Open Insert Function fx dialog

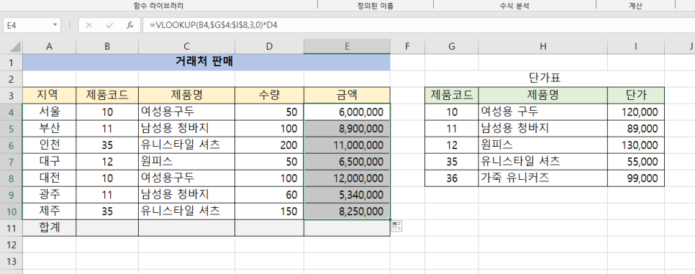point(130,25)
